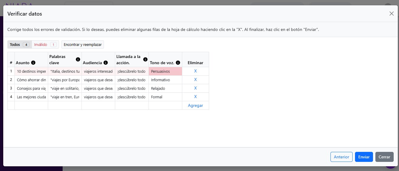This screenshot has width=399, height=171.
Task: Click the Cerrar button
Action: (385, 157)
